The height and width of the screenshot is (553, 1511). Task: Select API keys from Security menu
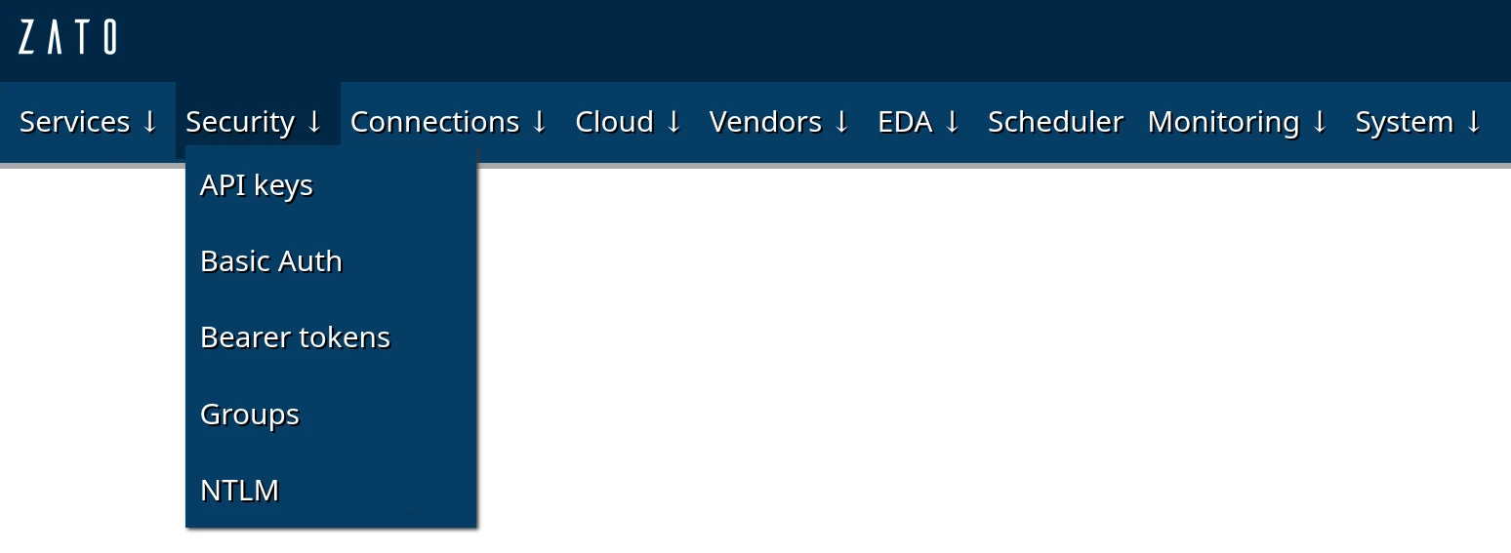256,185
